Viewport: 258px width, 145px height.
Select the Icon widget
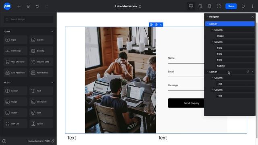41,113
